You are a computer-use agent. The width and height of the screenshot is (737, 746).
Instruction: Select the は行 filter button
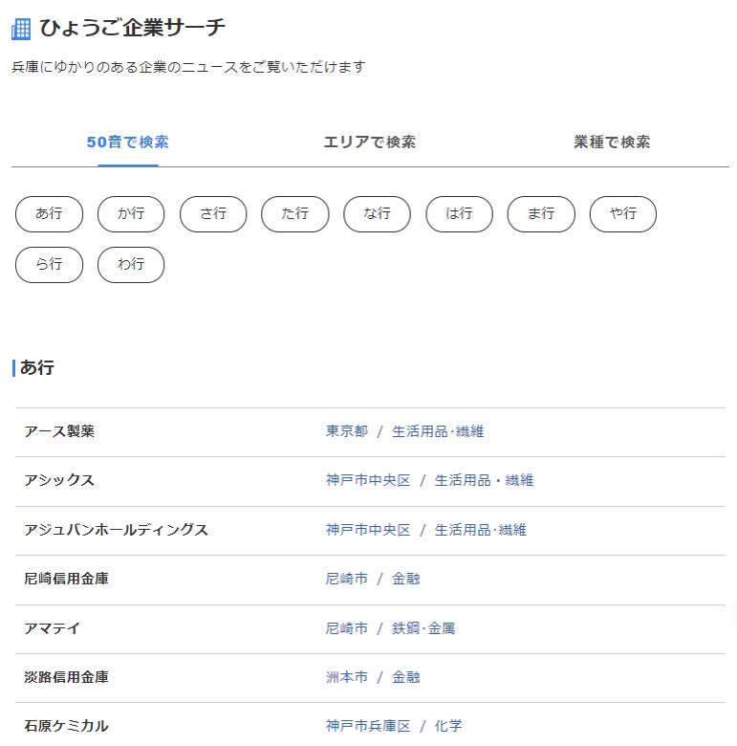pyautogui.click(x=460, y=213)
